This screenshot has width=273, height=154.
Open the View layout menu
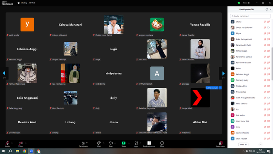coord(246,3)
